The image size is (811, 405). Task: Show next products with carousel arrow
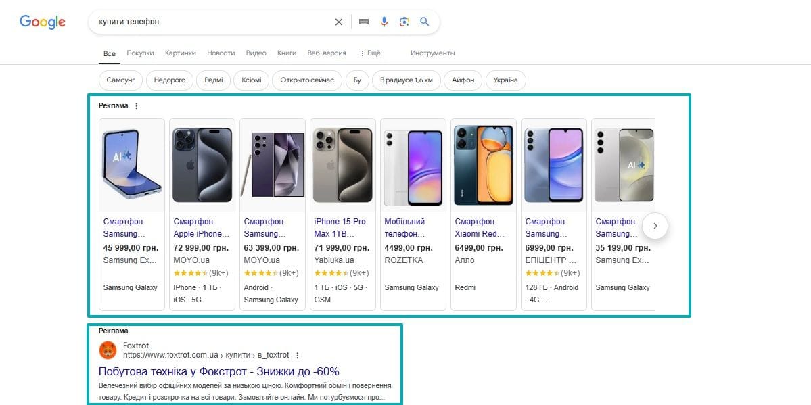655,226
